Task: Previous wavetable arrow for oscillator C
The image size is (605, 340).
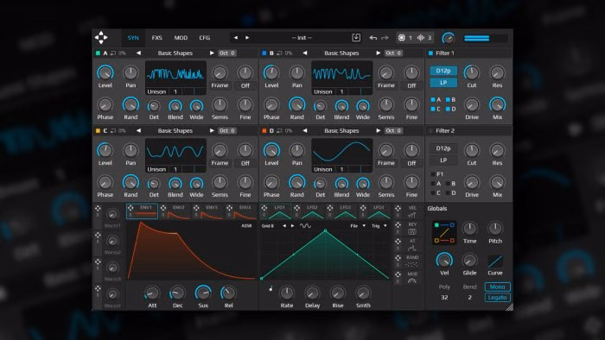Action: (138, 131)
